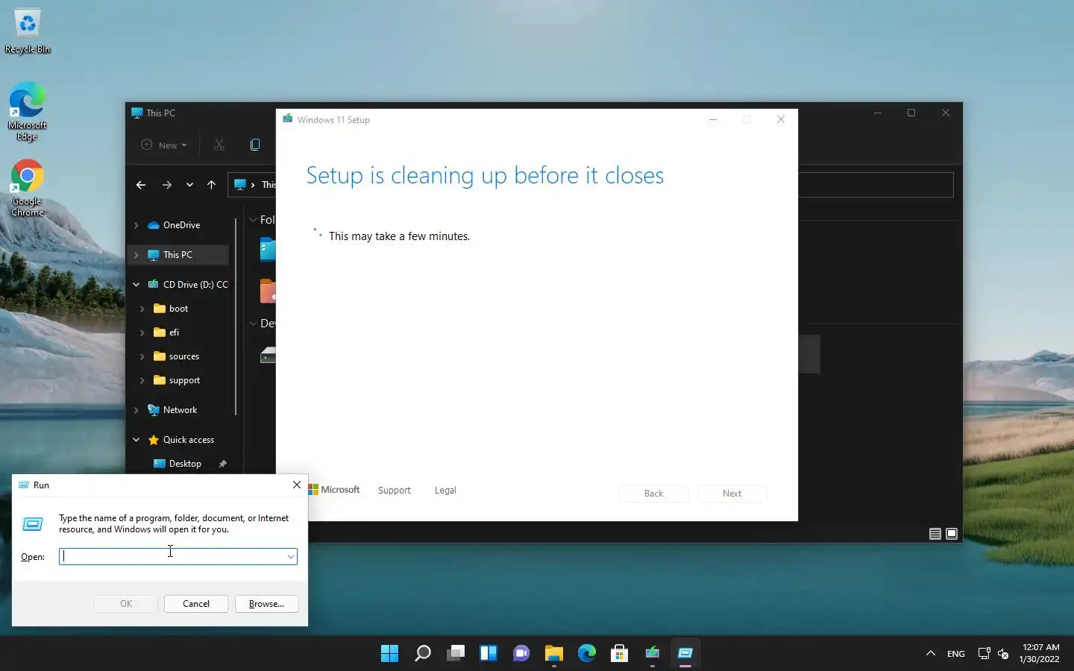
Task: Launch Microsoft Edge from desktop shortcut
Action: pyautogui.click(x=28, y=110)
